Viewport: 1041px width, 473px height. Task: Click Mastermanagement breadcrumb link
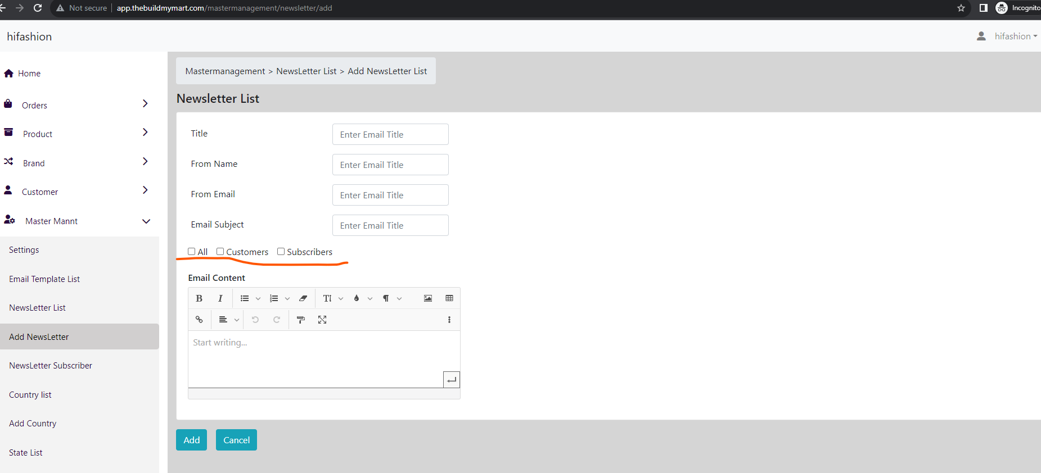coord(225,71)
